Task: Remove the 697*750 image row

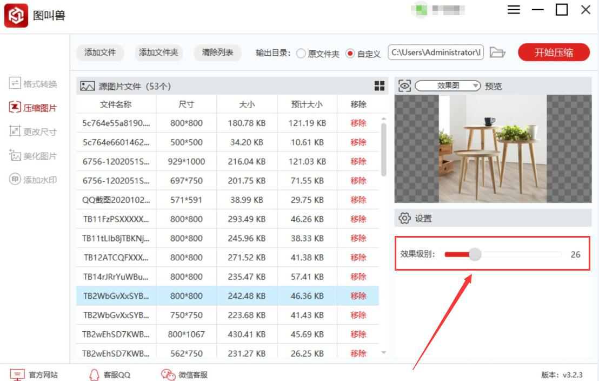Action: (358, 181)
